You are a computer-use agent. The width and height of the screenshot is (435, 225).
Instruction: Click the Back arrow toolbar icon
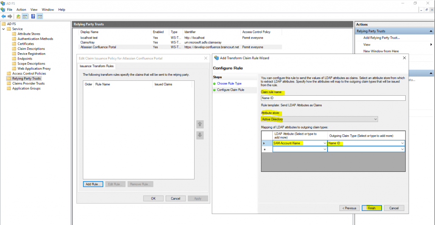(x=3, y=17)
